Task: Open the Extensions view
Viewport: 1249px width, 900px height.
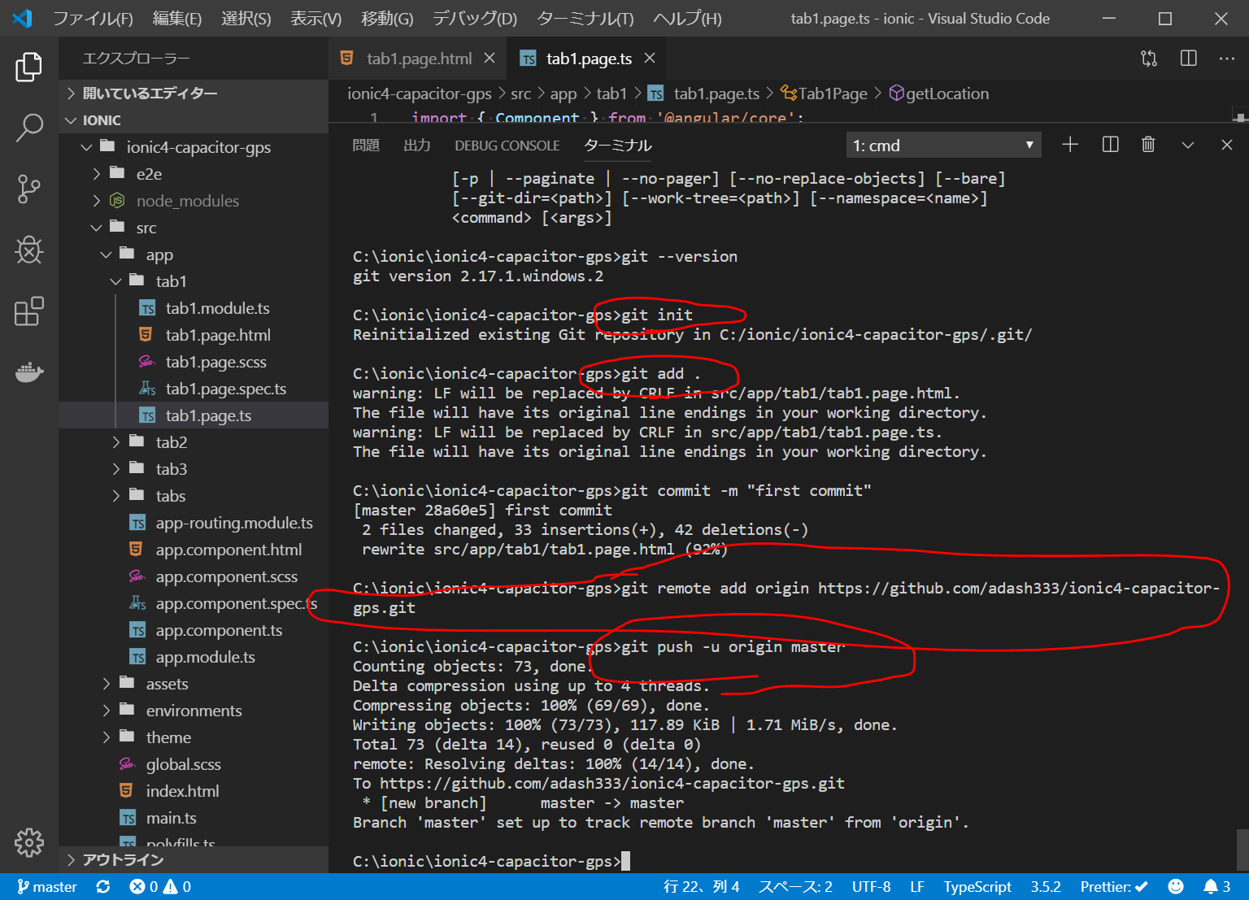Action: [29, 311]
